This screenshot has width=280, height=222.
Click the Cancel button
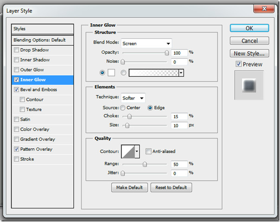[249, 41]
